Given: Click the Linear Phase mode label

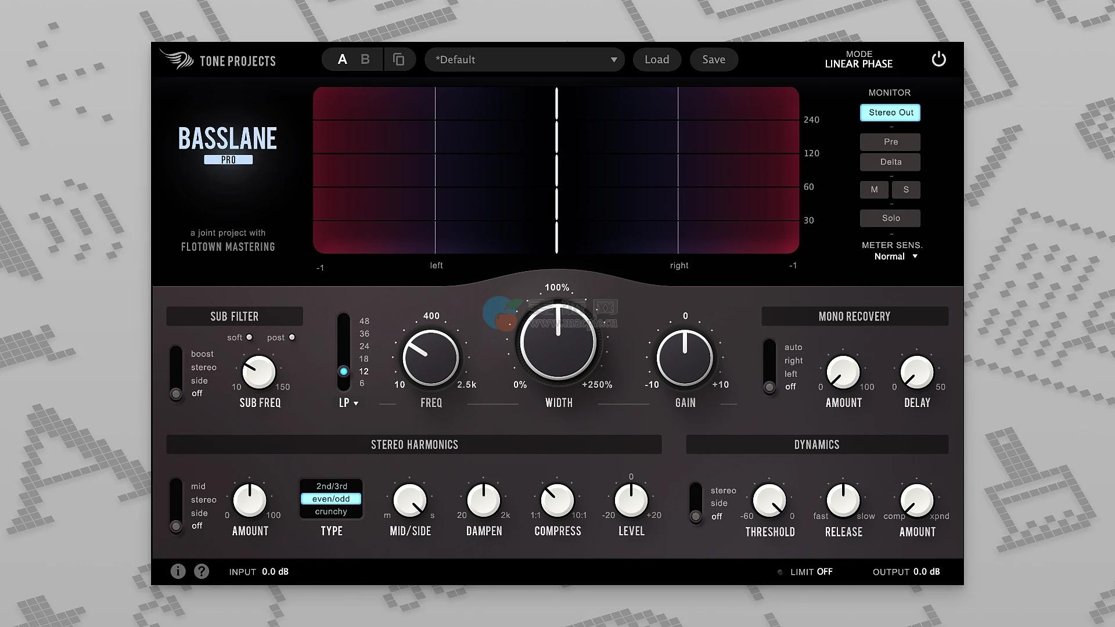Looking at the screenshot, I should pos(858,64).
